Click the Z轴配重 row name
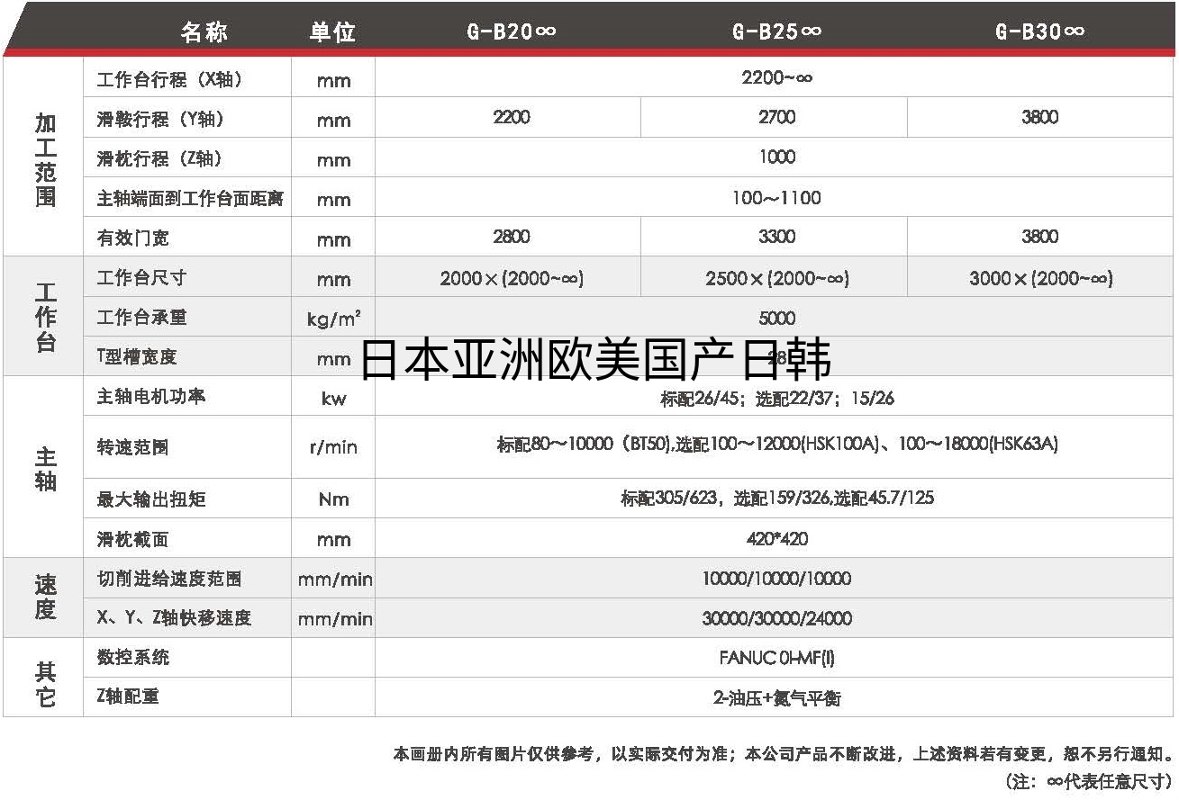1179x800 pixels. [x=127, y=697]
